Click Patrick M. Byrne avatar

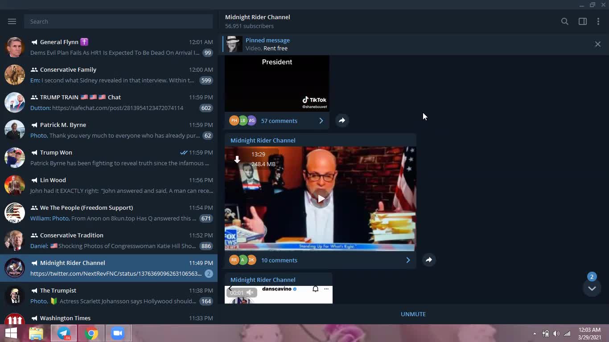(15, 130)
